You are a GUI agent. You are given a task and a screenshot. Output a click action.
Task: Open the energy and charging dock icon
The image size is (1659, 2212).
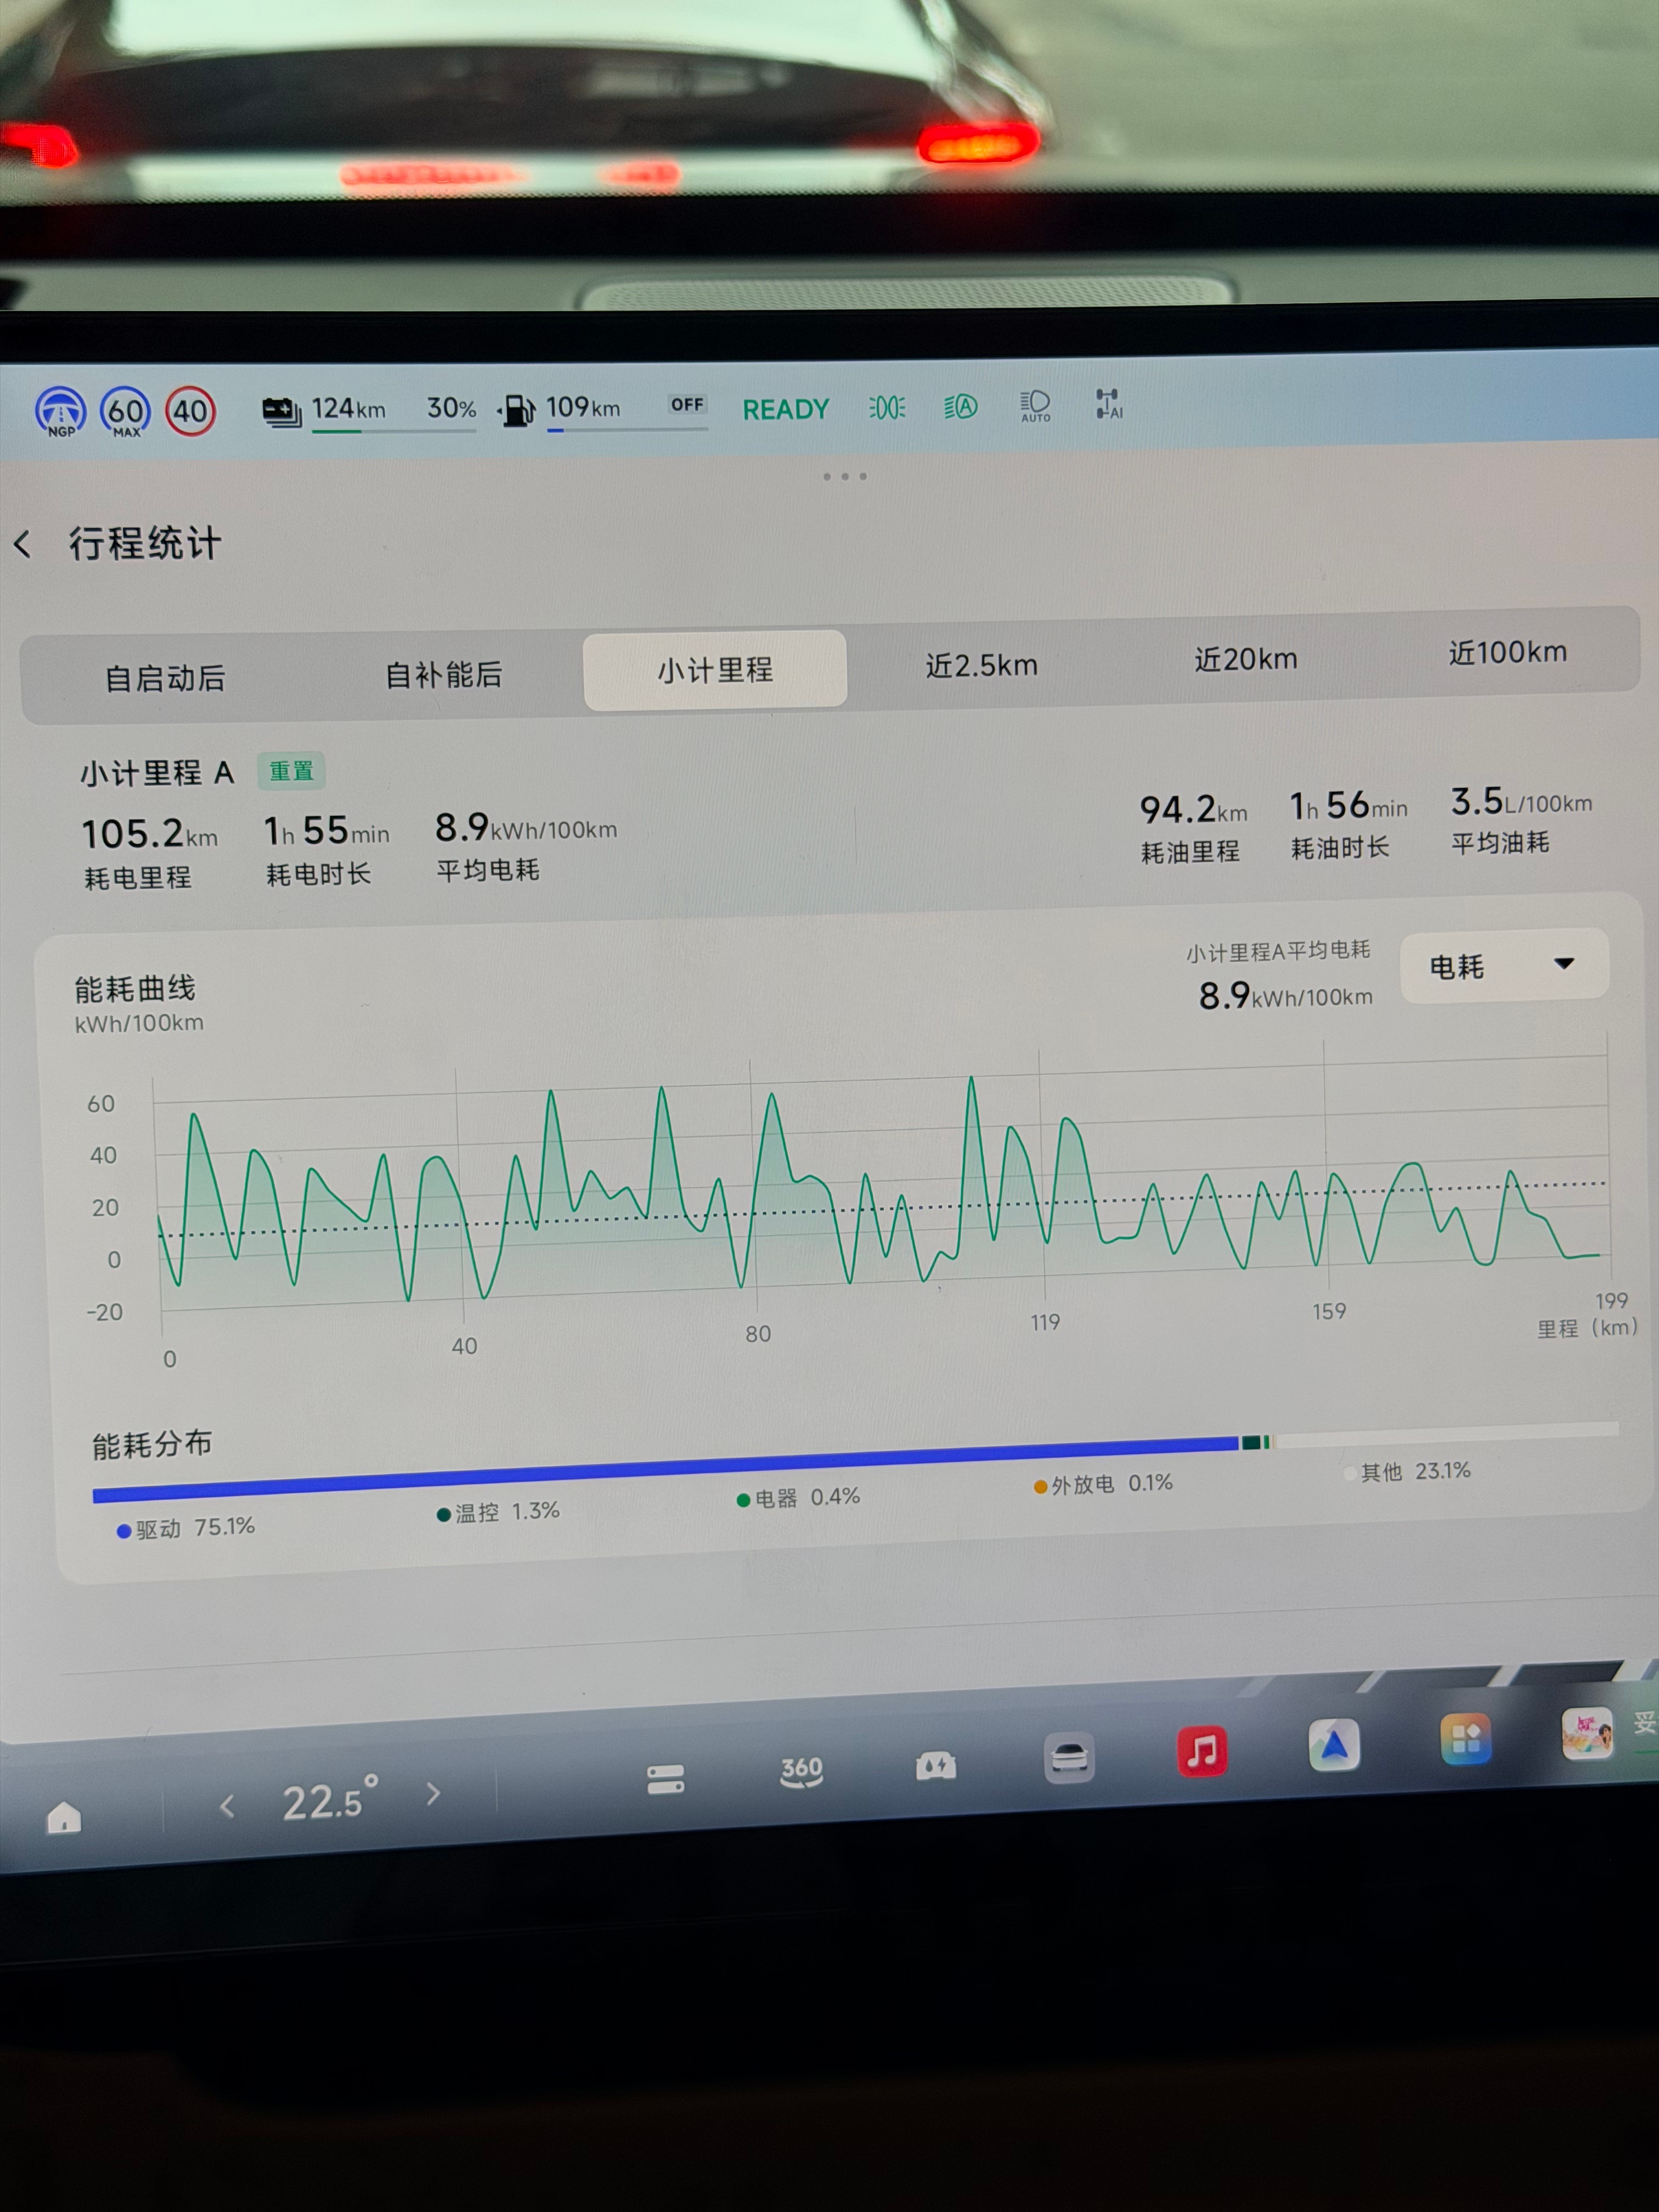[936, 1766]
